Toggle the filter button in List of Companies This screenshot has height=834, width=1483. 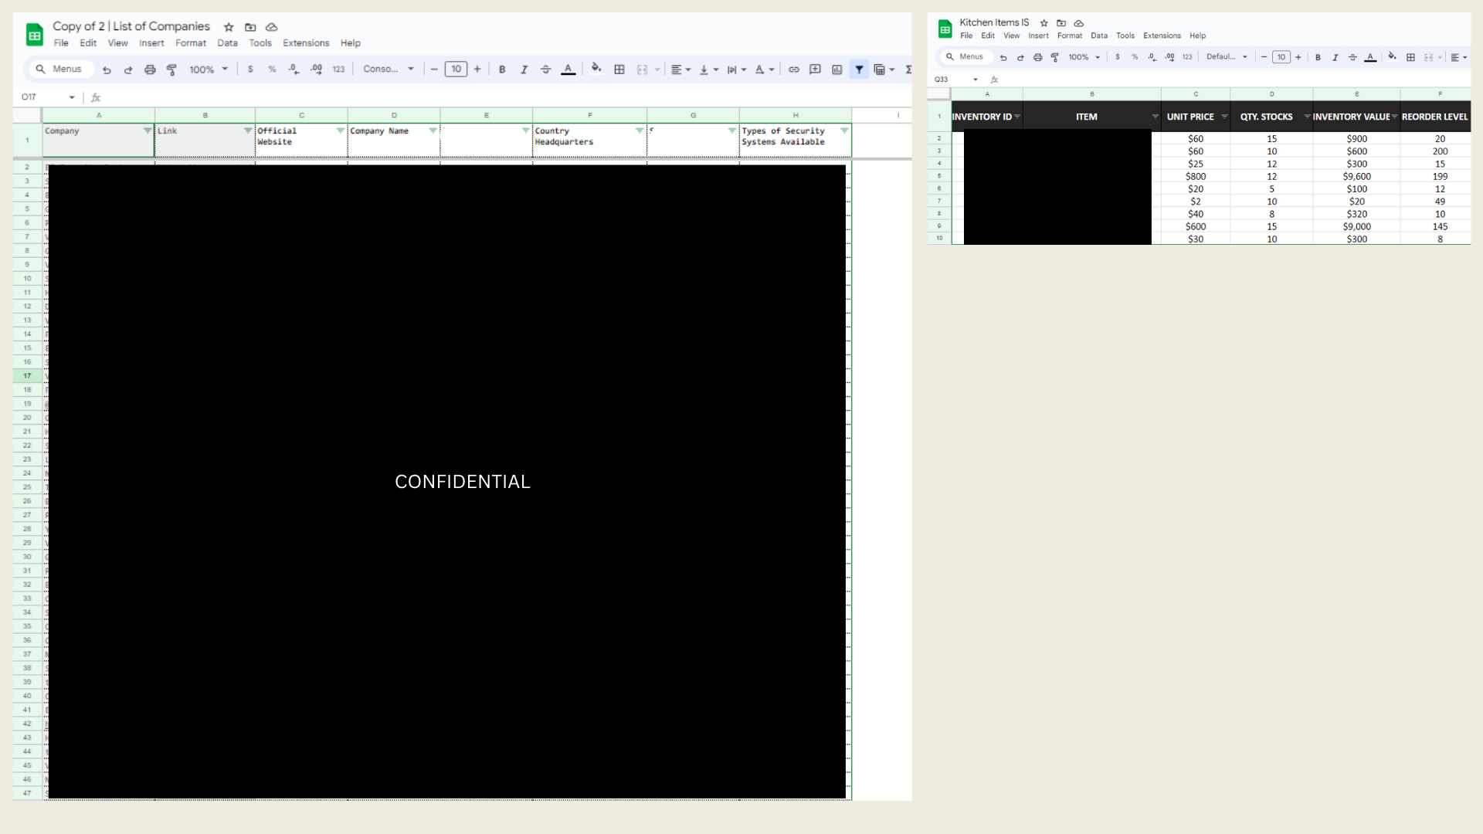click(x=859, y=69)
